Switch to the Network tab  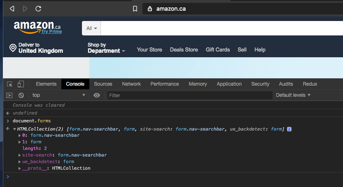[131, 84]
